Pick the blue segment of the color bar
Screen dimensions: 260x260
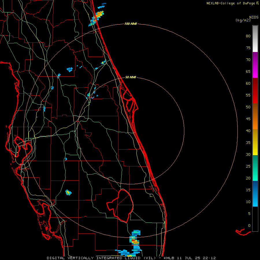click(x=255, y=194)
